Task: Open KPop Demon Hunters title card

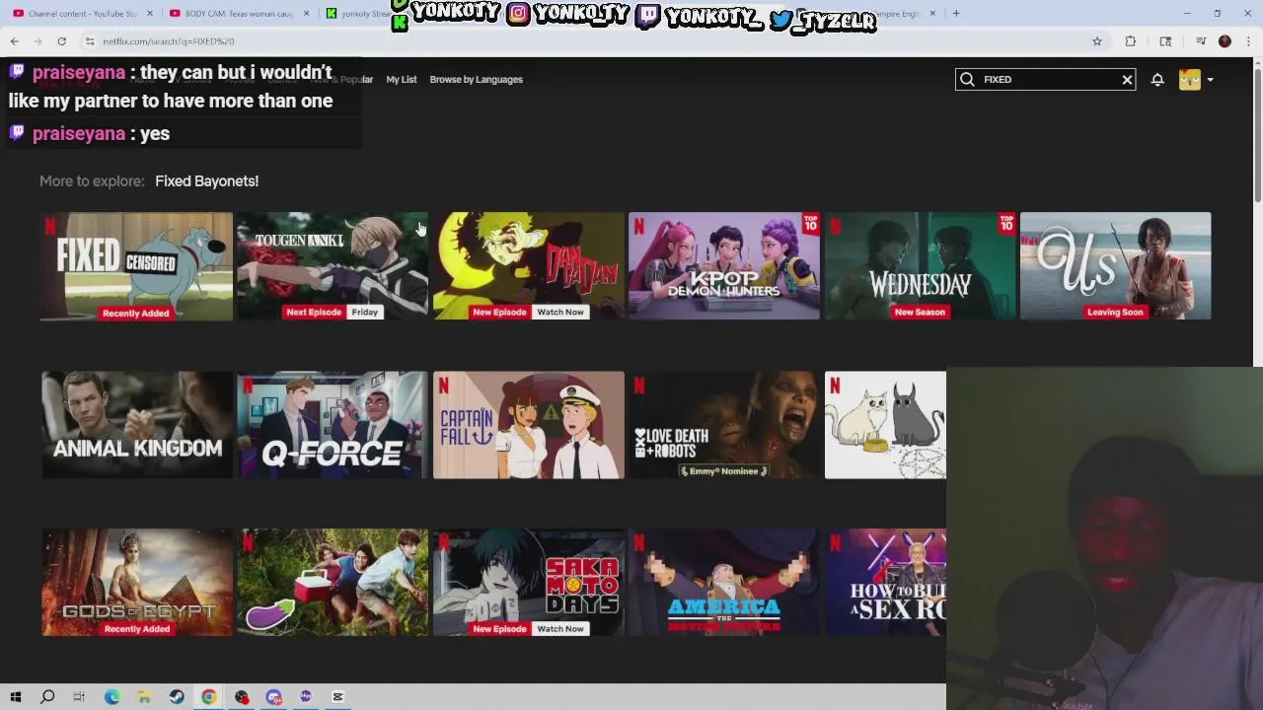Action: coord(724,266)
